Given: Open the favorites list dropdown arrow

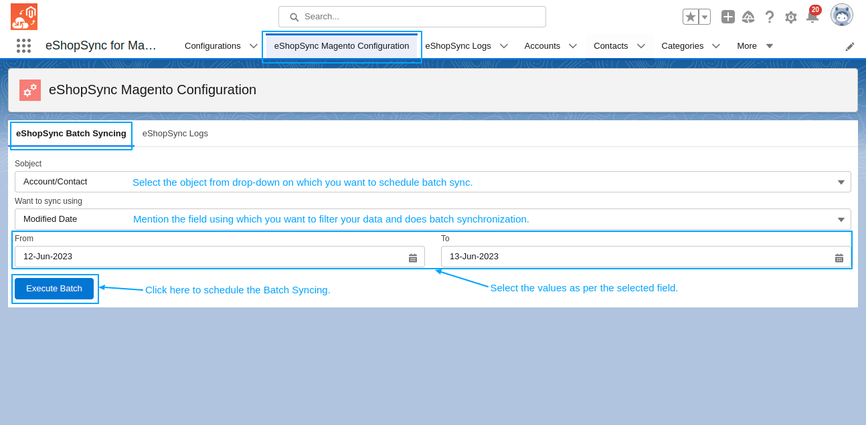Looking at the screenshot, I should (x=705, y=17).
